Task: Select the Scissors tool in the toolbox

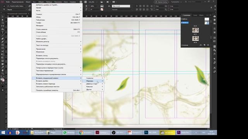Action: click(x=3, y=51)
